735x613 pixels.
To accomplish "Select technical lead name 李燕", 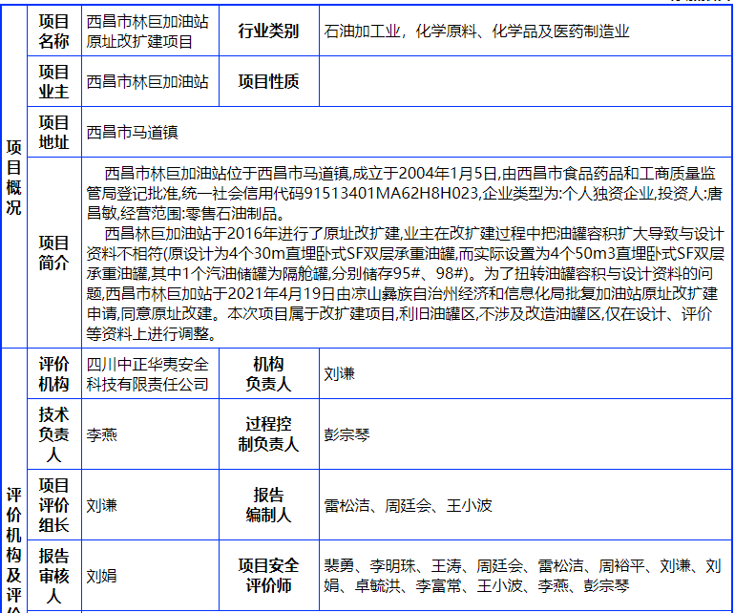I will coord(102,434).
